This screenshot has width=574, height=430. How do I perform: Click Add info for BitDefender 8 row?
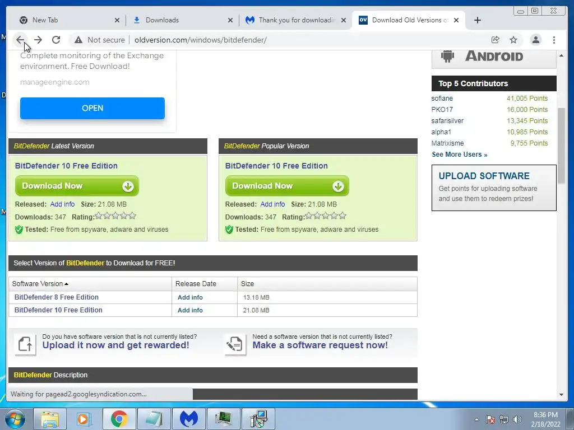[190, 297]
